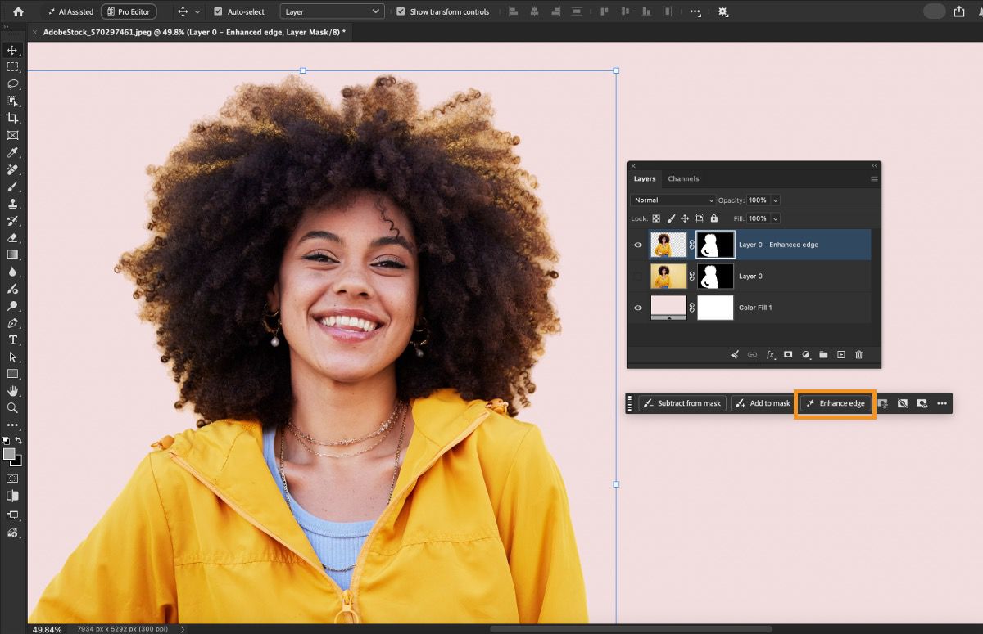Open options bar settings gear
983x634 pixels.
point(723,11)
